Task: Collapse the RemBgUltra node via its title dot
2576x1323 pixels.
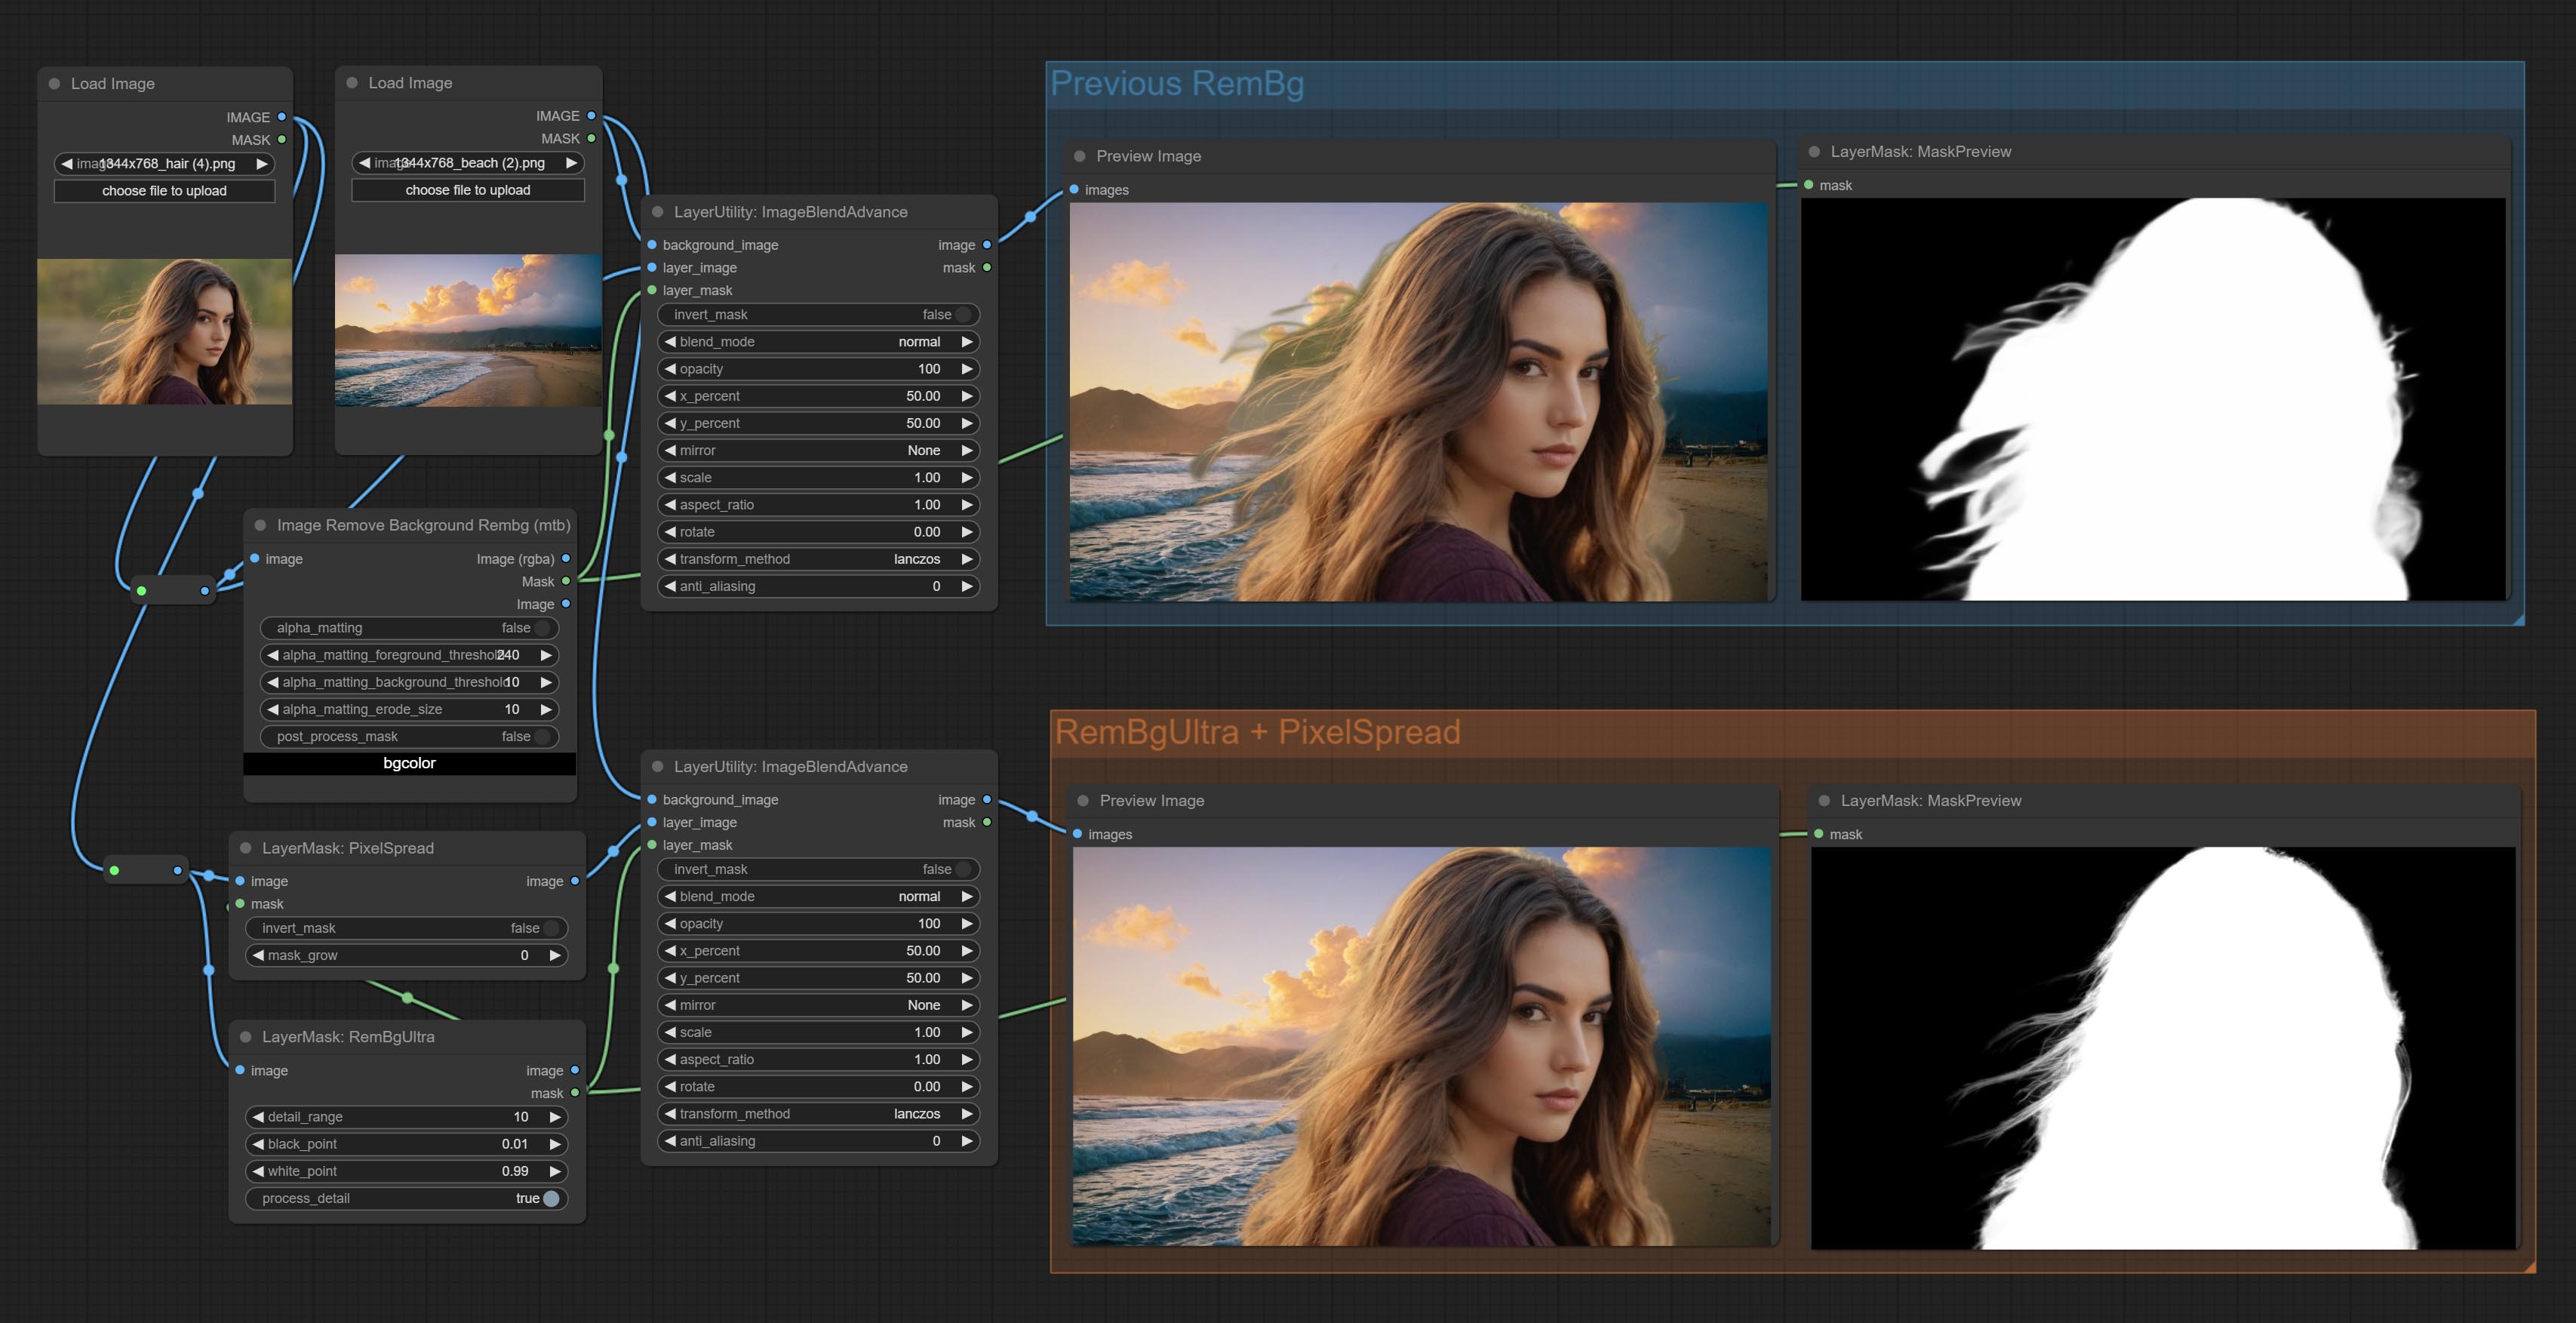Action: [246, 1037]
